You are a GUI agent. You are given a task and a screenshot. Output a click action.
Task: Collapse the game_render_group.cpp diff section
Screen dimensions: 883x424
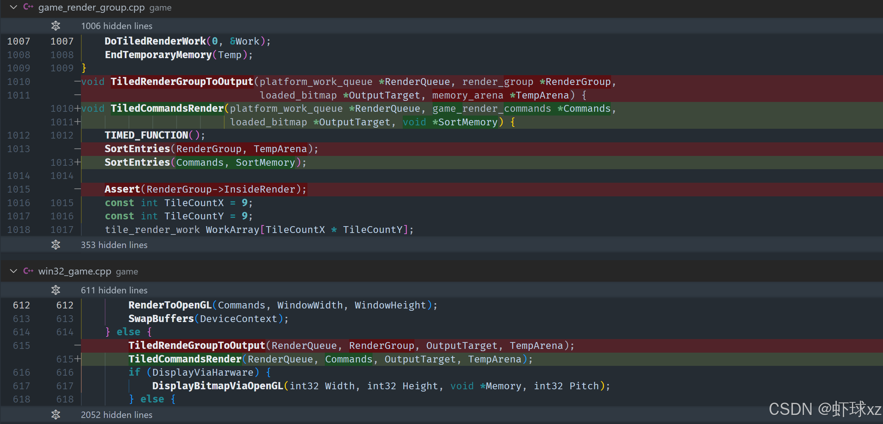tap(14, 7)
